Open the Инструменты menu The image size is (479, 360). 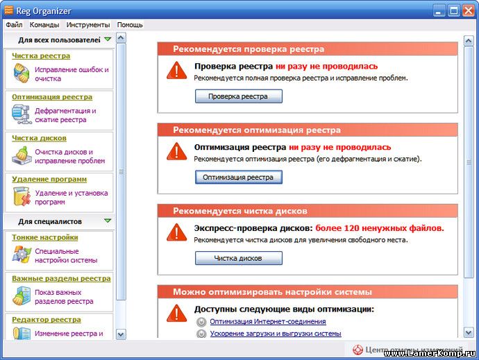coord(88,24)
